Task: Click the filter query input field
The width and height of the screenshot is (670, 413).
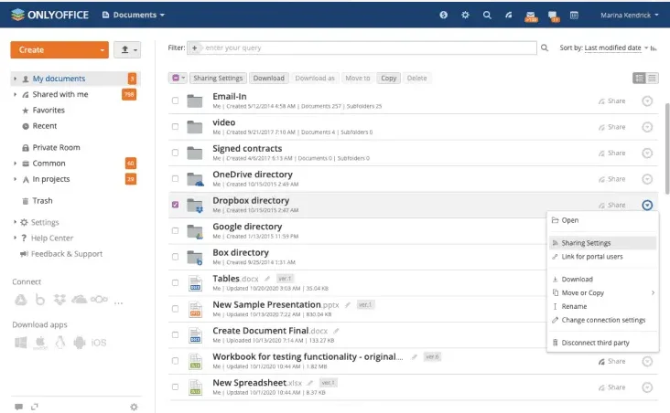Action: [368, 48]
